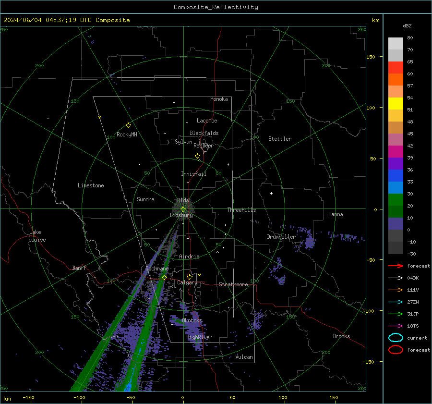432x404 pixels.
Task: Click the Cochrane label
Action: pyautogui.click(x=157, y=269)
